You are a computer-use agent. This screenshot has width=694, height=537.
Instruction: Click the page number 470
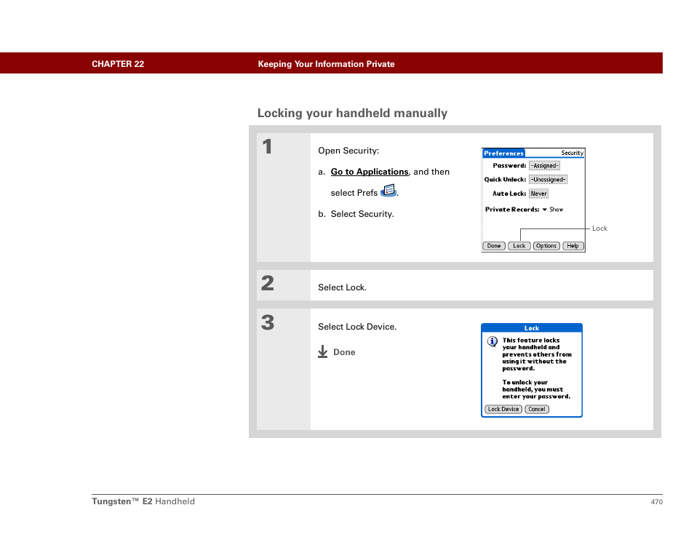(656, 501)
